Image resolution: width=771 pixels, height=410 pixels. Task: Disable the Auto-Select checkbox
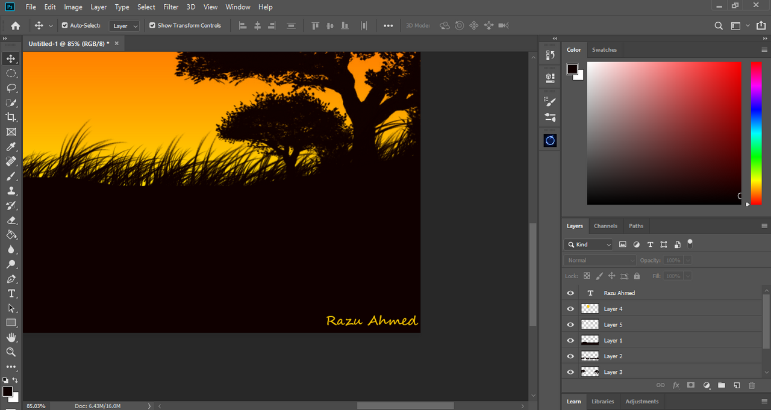[x=65, y=25]
